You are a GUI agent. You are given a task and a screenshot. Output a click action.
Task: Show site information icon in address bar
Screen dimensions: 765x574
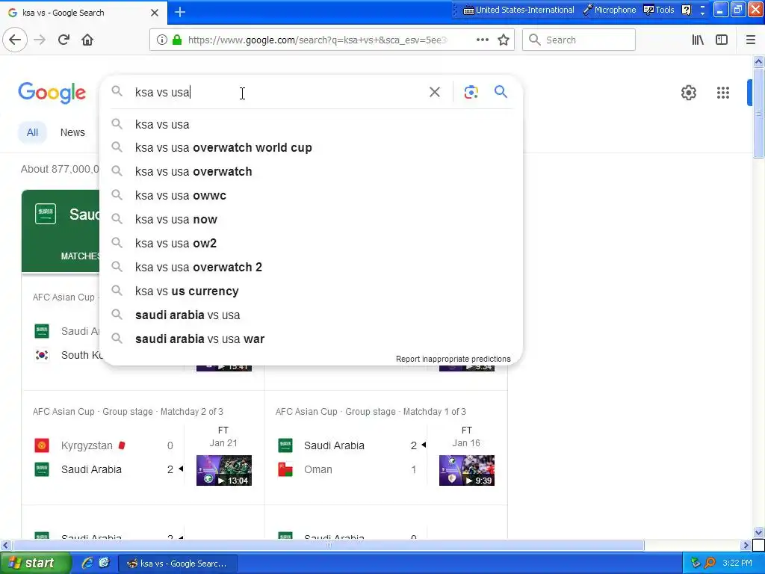(161, 40)
